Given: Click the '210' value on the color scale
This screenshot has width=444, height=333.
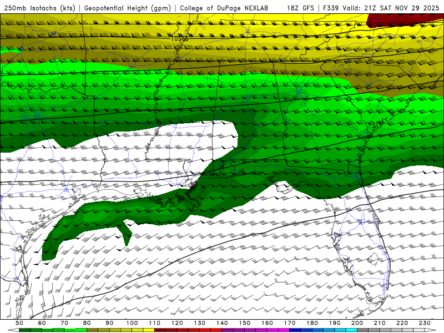Looking at the screenshot, I should click(x=380, y=323).
